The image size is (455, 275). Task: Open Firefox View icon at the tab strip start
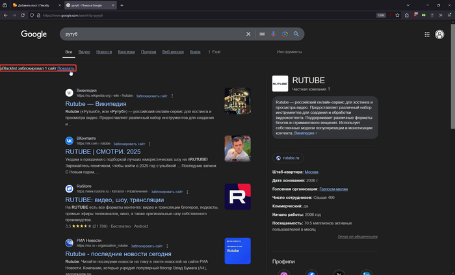pyautogui.click(x=5, y=5)
